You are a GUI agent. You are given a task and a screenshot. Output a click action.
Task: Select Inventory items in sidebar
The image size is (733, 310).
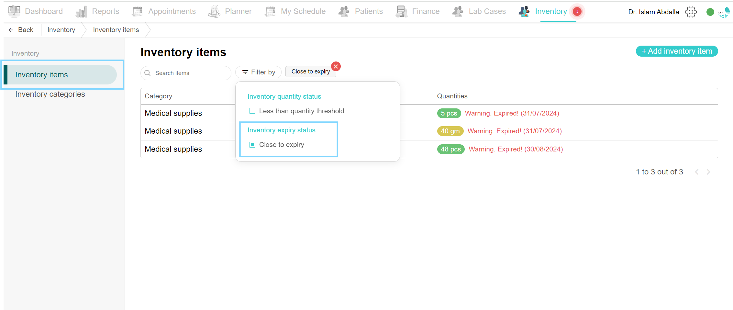(x=60, y=75)
